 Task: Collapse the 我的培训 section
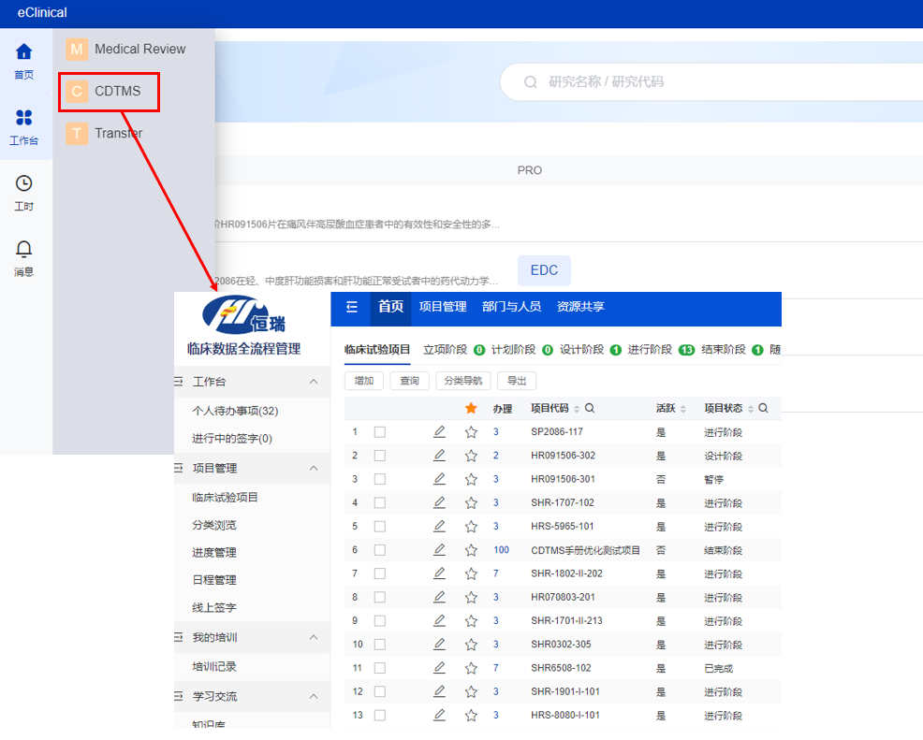coord(314,637)
